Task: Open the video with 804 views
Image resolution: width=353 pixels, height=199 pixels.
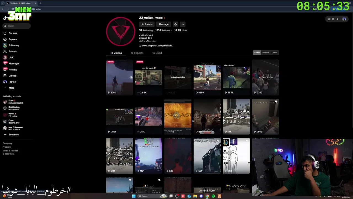Action: coord(119,156)
